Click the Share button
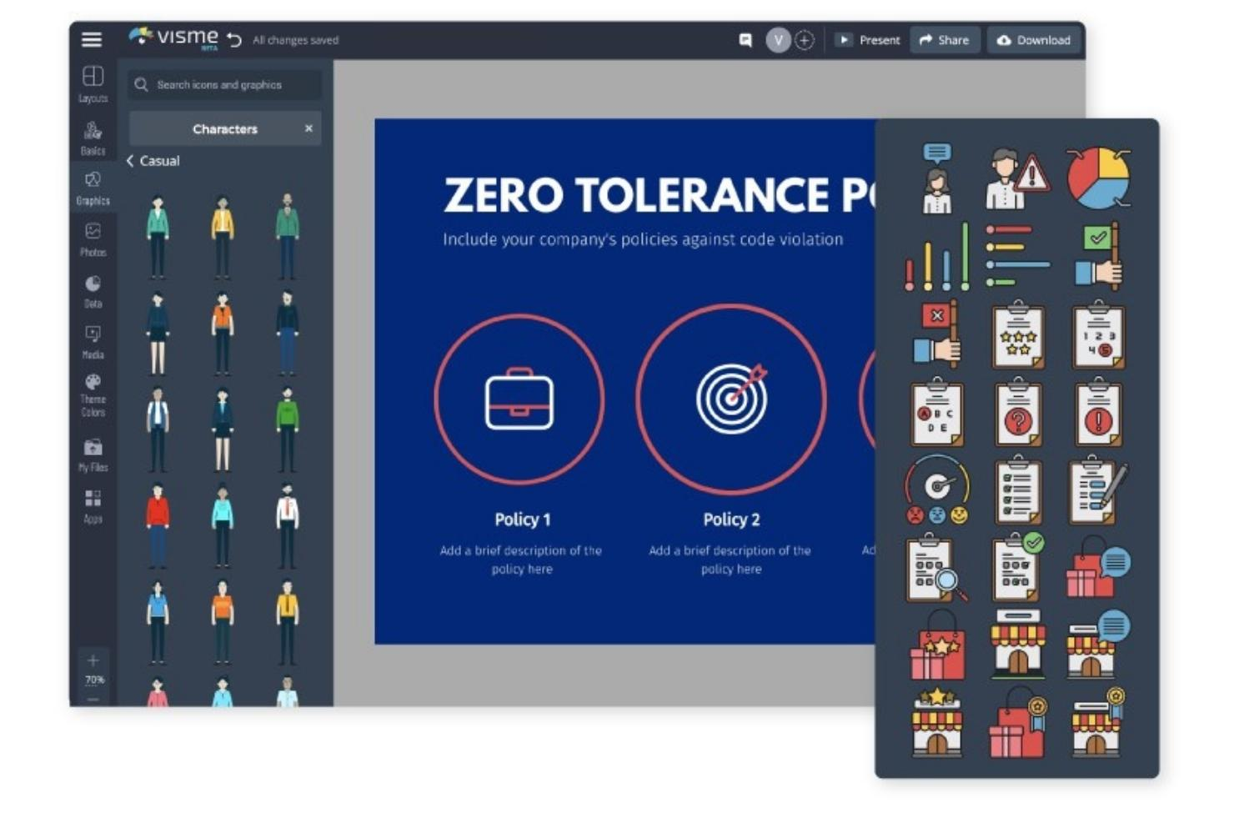 pos(945,39)
